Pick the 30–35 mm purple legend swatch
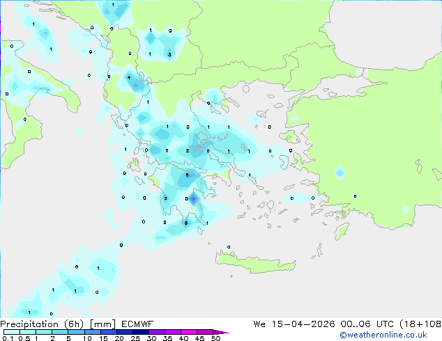 [156, 332]
